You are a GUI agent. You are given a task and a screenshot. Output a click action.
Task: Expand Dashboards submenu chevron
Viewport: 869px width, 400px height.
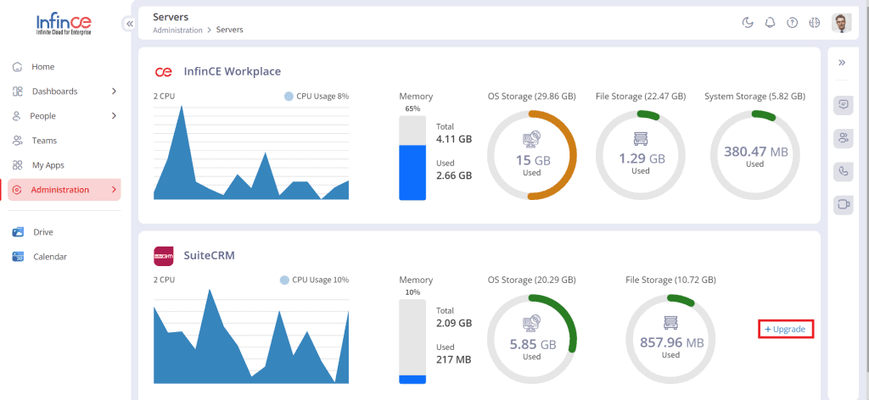click(115, 92)
